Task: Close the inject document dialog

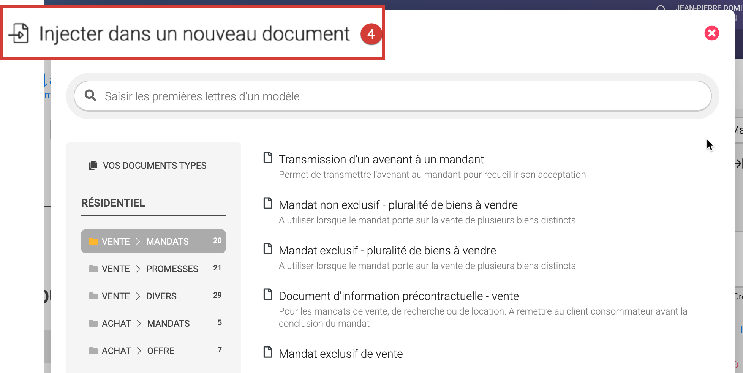Action: (x=711, y=33)
